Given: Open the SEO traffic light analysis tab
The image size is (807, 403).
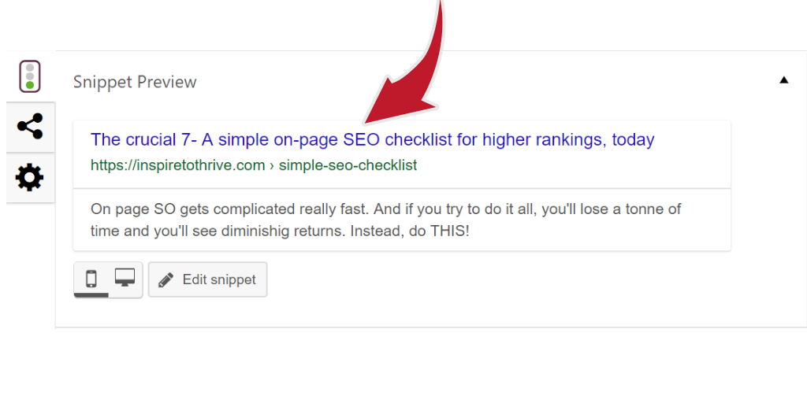Looking at the screenshot, I should pyautogui.click(x=30, y=76).
